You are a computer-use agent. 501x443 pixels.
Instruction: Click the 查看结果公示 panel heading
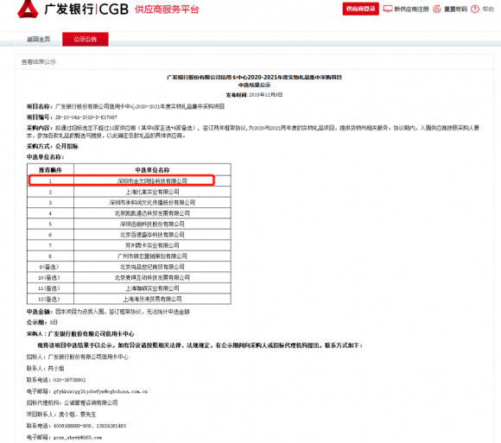coord(38,61)
